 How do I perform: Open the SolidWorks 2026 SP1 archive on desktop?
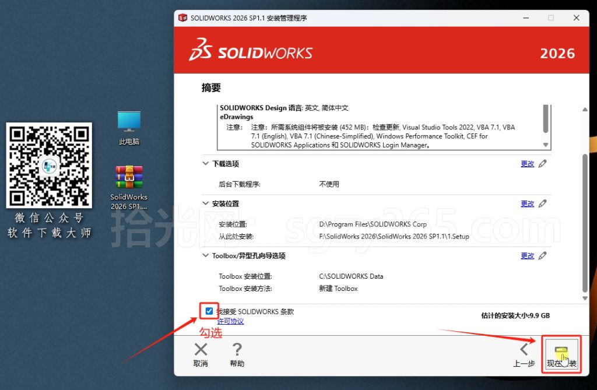click(128, 178)
